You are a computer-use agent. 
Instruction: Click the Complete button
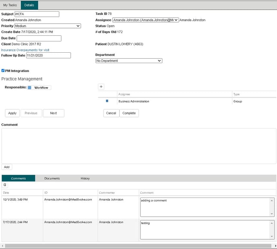[129, 113]
